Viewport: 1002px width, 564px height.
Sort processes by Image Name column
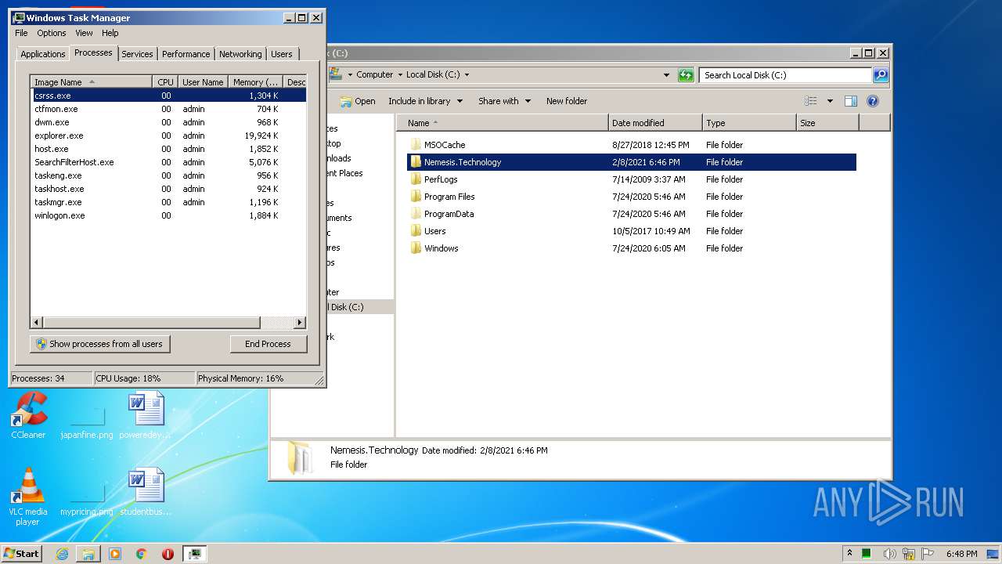pos(91,82)
